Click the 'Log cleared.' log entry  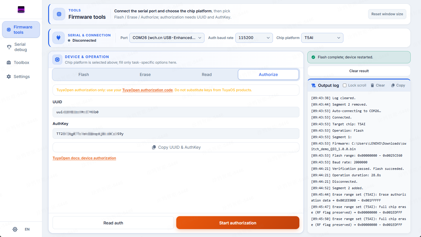pyautogui.click(x=333, y=98)
